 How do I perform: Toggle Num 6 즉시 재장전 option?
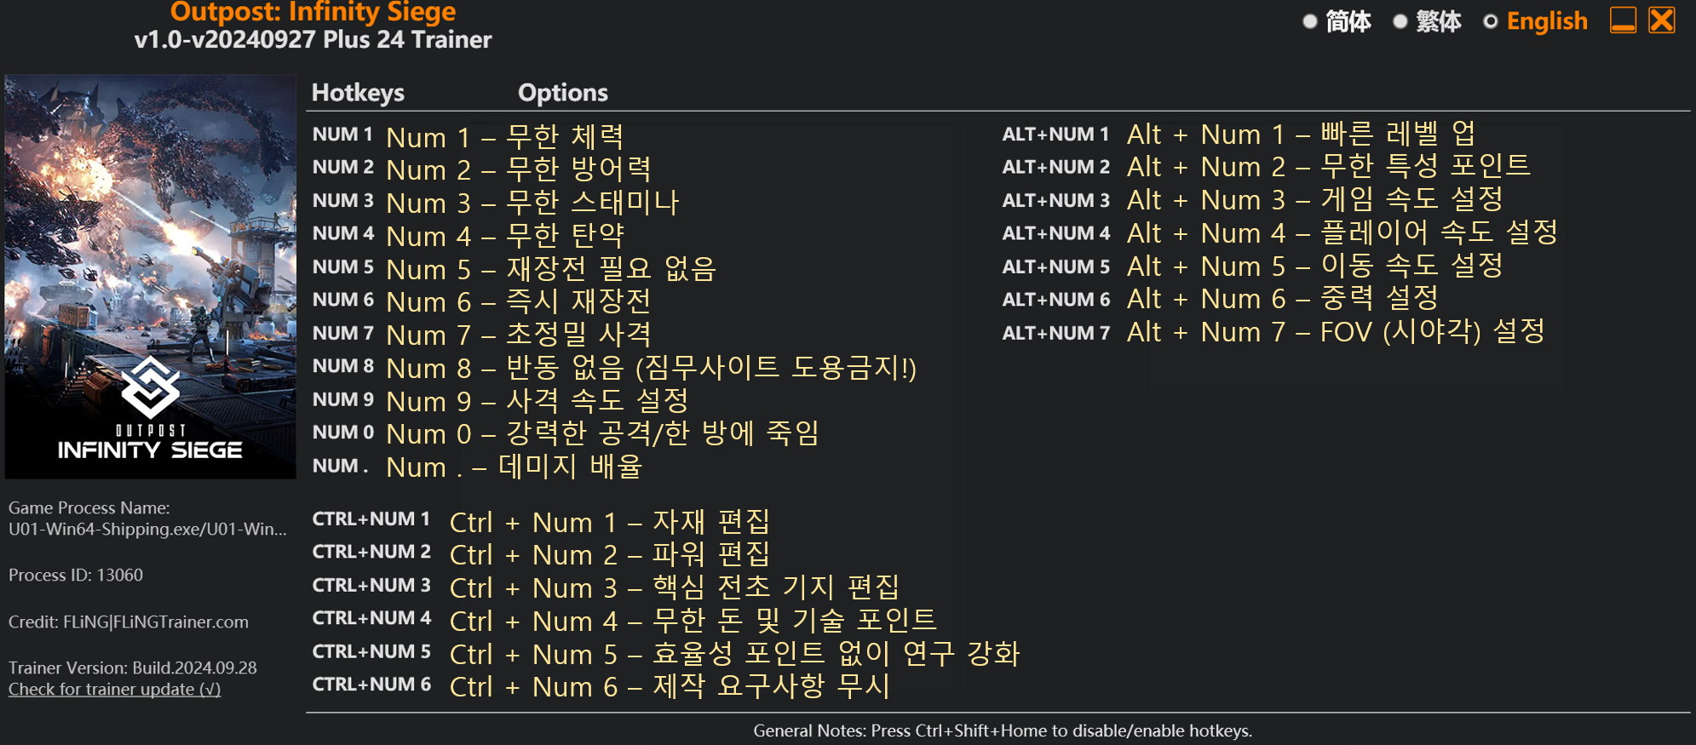click(519, 301)
